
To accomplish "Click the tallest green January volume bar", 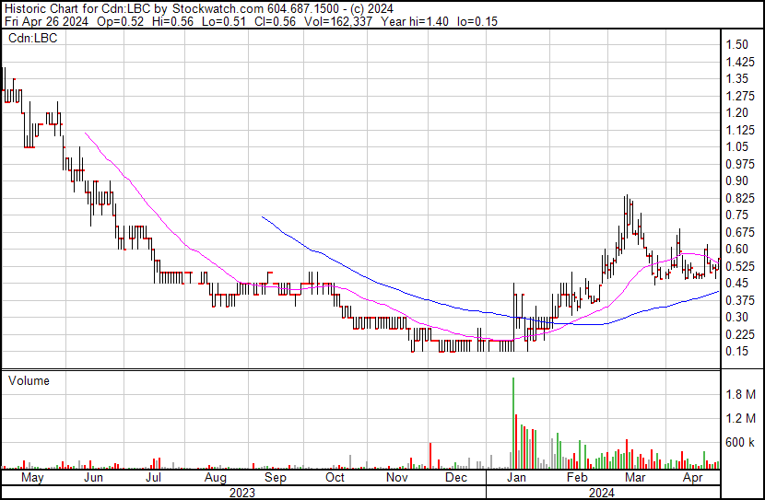I will (513, 423).
